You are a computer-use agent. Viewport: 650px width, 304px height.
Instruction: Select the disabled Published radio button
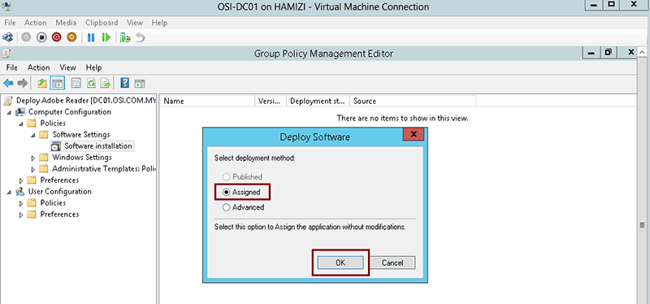click(227, 176)
